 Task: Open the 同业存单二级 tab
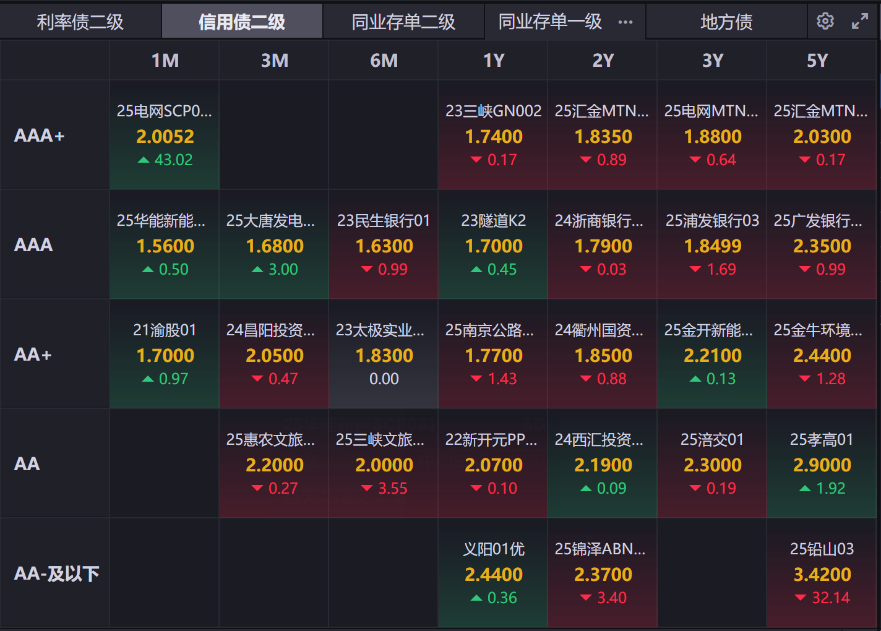[x=403, y=22]
